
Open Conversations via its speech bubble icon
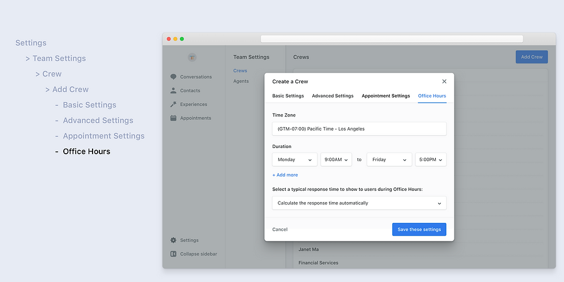click(173, 77)
